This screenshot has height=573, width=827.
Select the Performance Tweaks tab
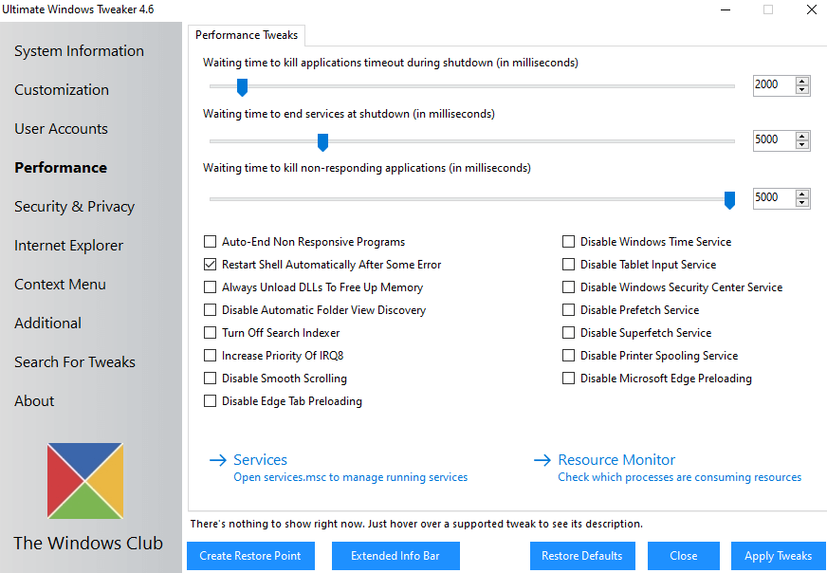point(247,35)
